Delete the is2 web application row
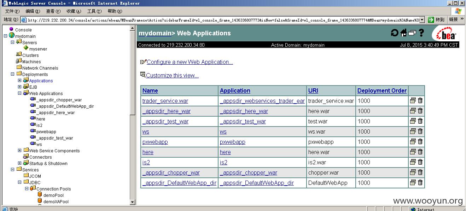 click(420, 162)
